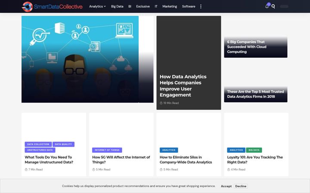
Task: Open the three-dot more menu
Action: point(201,6)
